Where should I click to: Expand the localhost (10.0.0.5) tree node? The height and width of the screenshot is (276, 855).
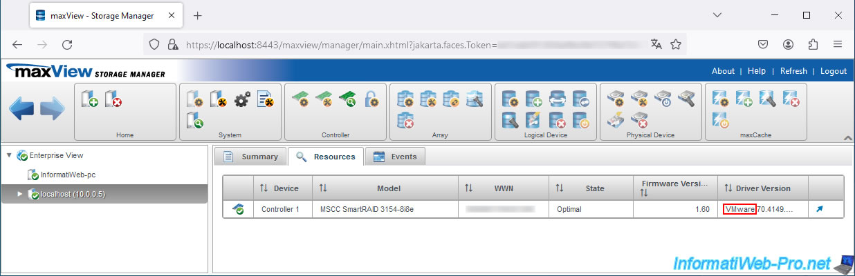[x=19, y=195]
